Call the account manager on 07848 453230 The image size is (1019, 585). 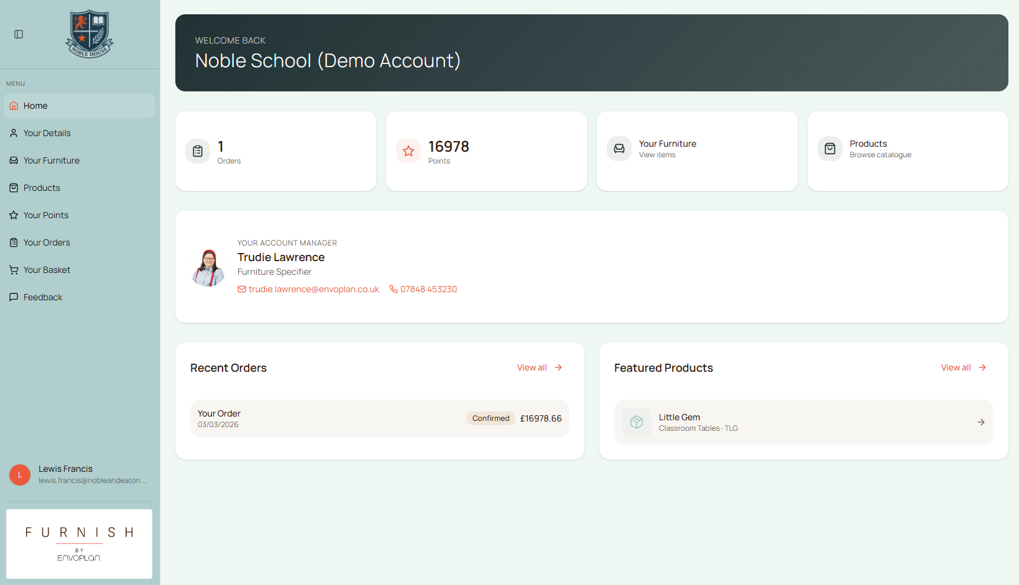(x=423, y=289)
